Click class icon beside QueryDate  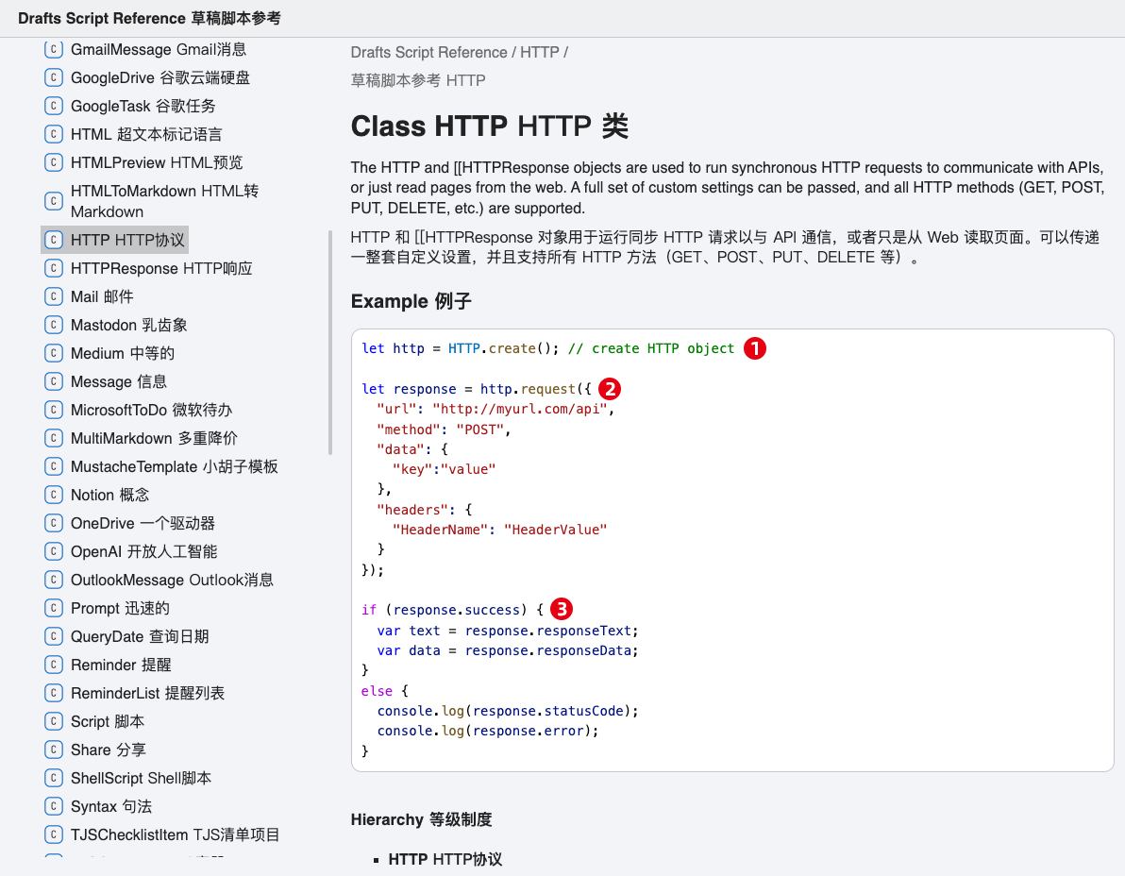tap(53, 636)
